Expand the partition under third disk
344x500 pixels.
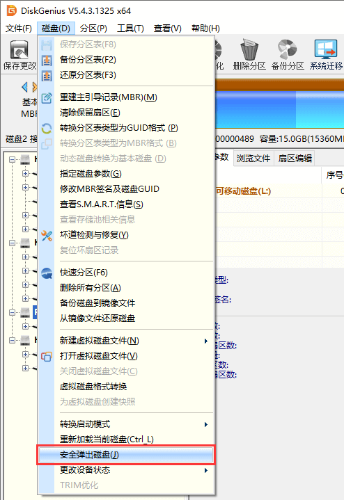tap(25, 327)
